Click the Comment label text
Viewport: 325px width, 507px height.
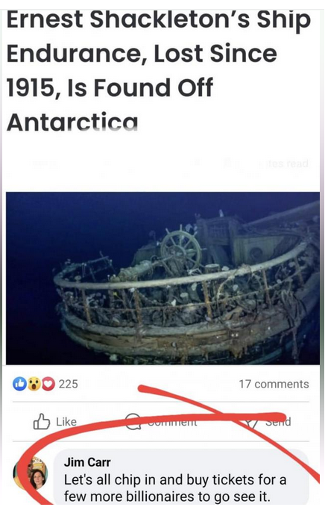click(172, 422)
